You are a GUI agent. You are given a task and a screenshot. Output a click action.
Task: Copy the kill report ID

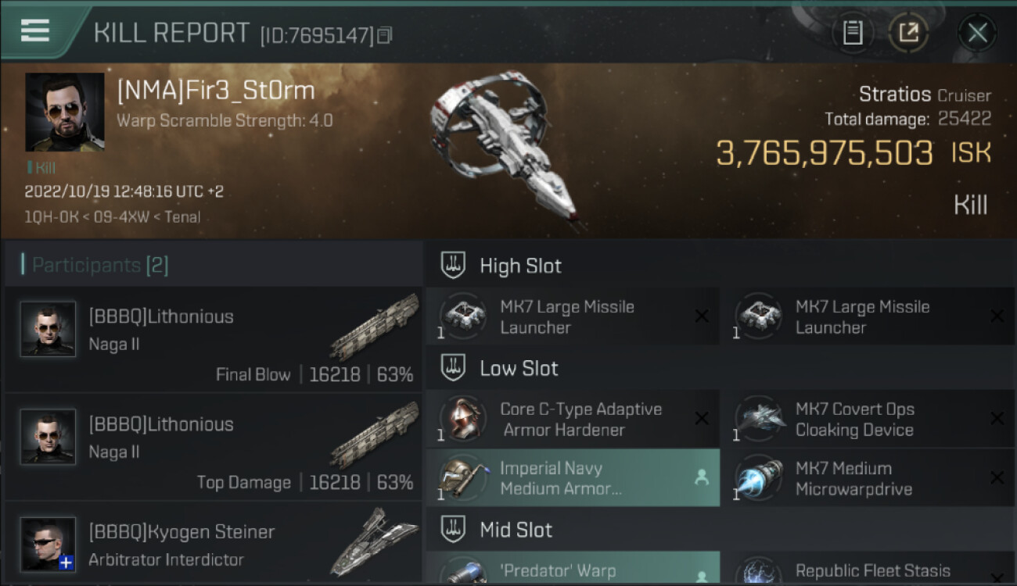[384, 35]
